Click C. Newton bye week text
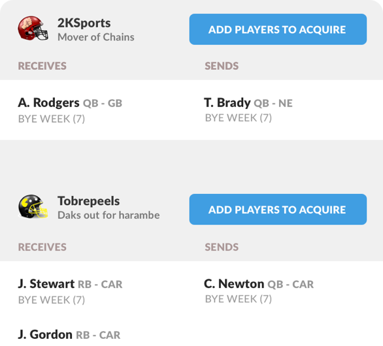This screenshot has width=383, height=346. 239,299
